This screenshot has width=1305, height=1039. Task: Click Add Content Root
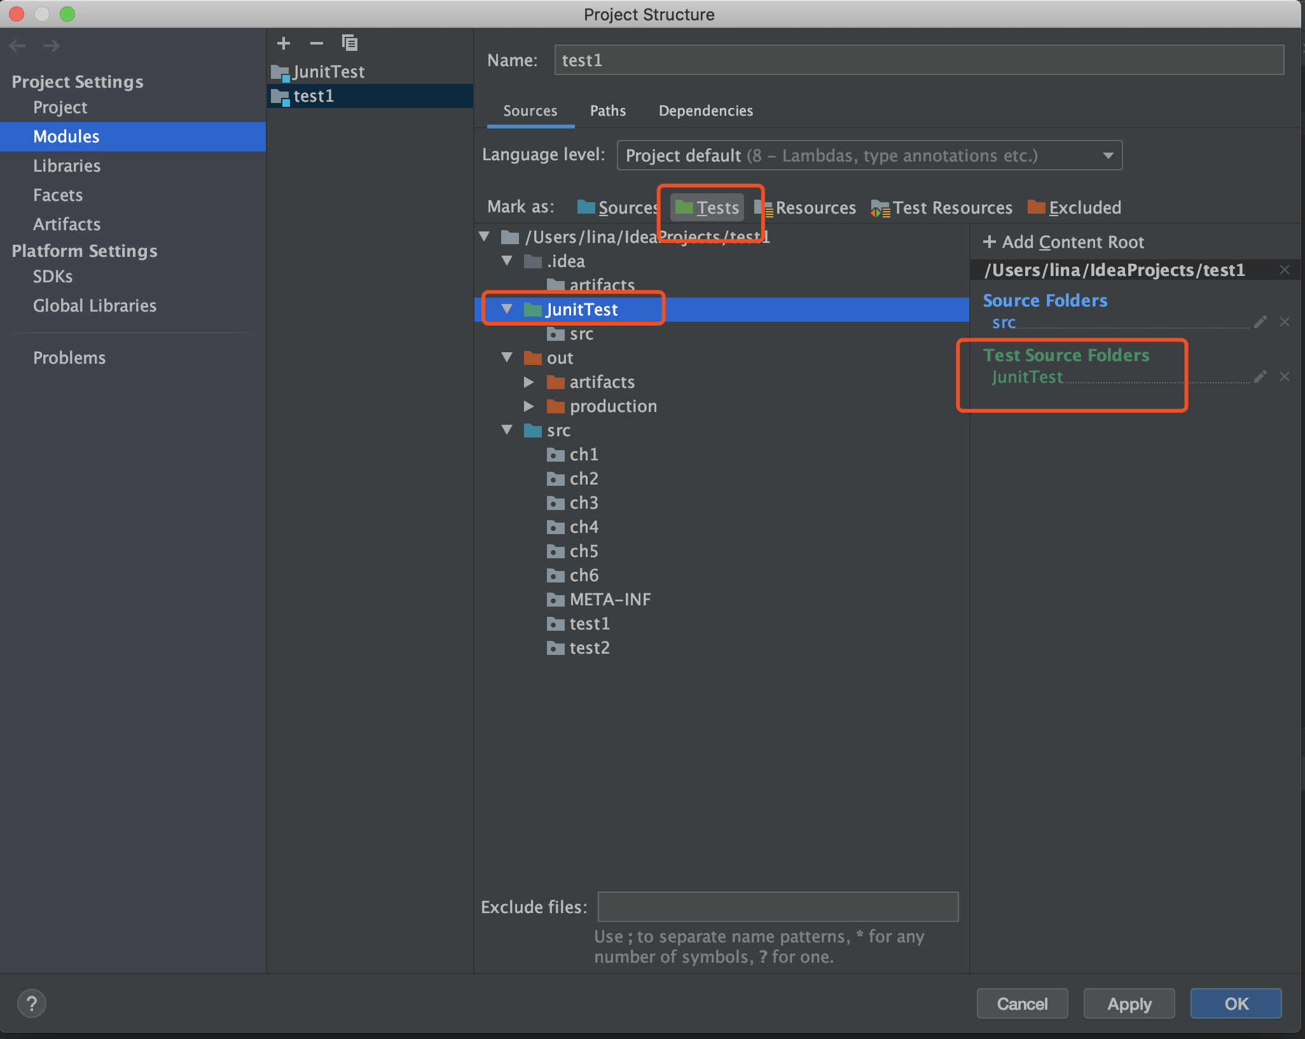click(1064, 242)
